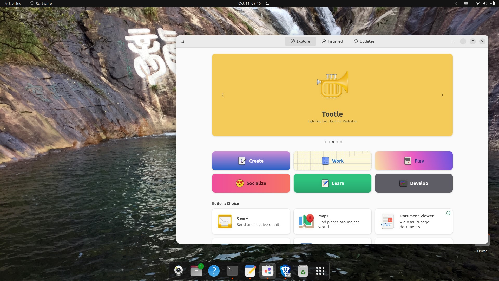499x281 pixels.
Task: Maximize the Software window
Action: (473, 41)
